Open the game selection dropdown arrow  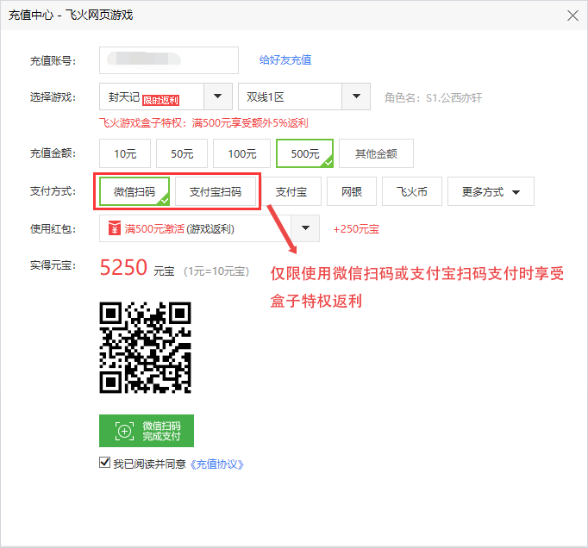click(x=219, y=97)
